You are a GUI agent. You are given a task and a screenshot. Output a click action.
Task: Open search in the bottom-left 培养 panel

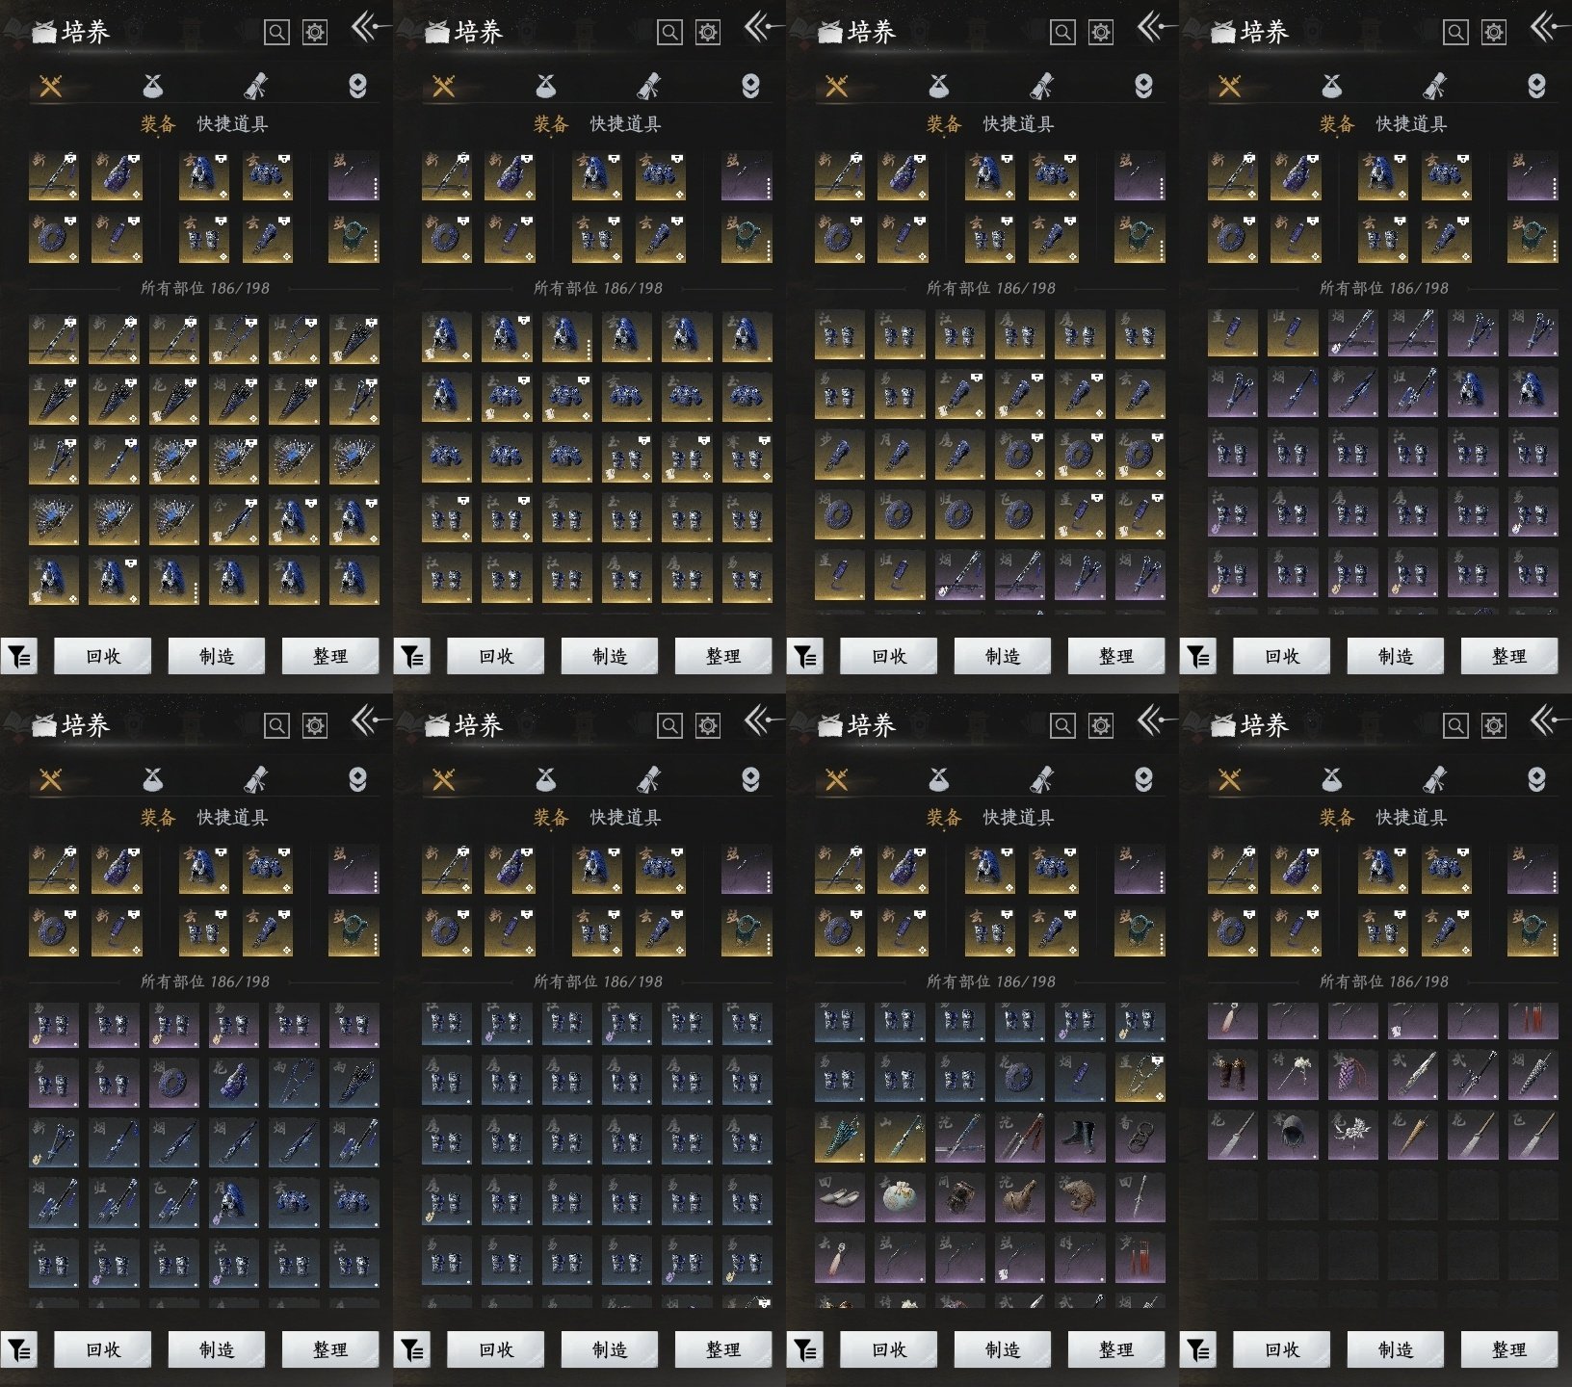click(x=276, y=725)
